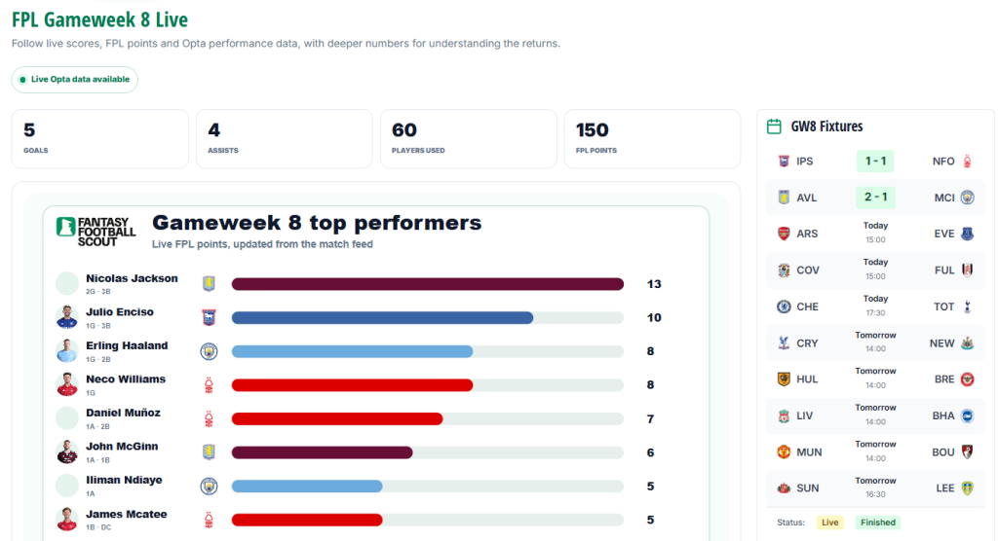
Task: Click Daniel Muñoz's 7-point bar
Action: click(337, 419)
